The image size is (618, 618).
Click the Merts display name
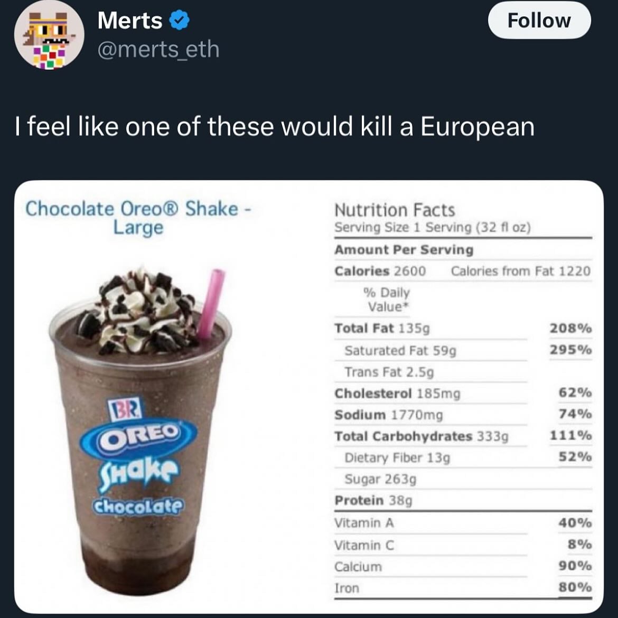coord(130,21)
